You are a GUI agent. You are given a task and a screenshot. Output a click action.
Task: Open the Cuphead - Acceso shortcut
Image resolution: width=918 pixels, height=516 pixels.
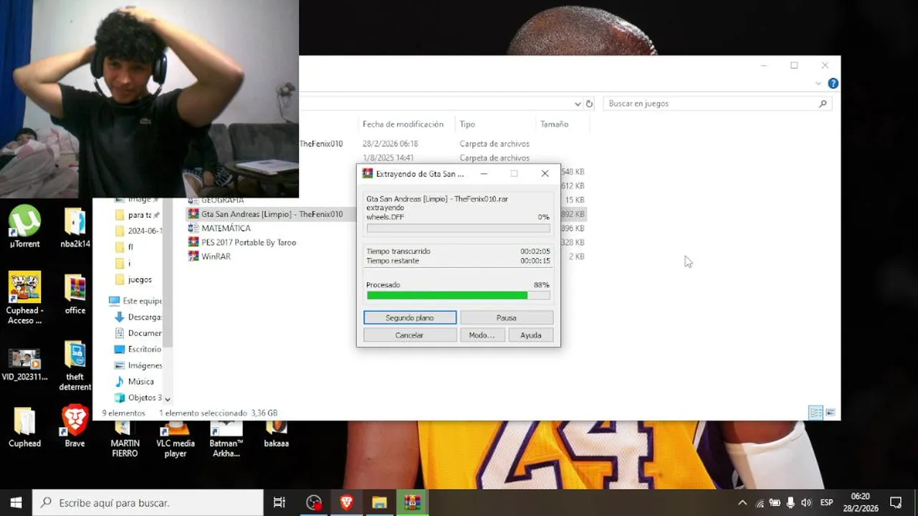tap(24, 297)
